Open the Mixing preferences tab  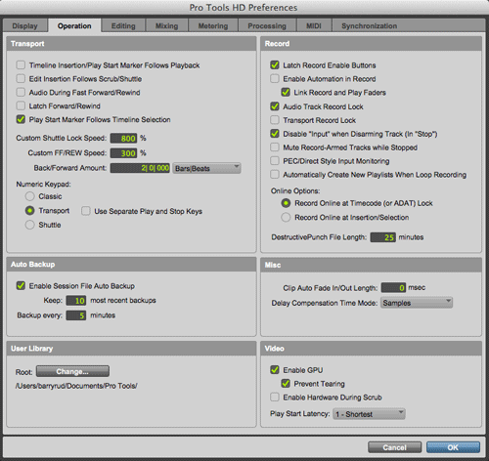click(x=166, y=25)
